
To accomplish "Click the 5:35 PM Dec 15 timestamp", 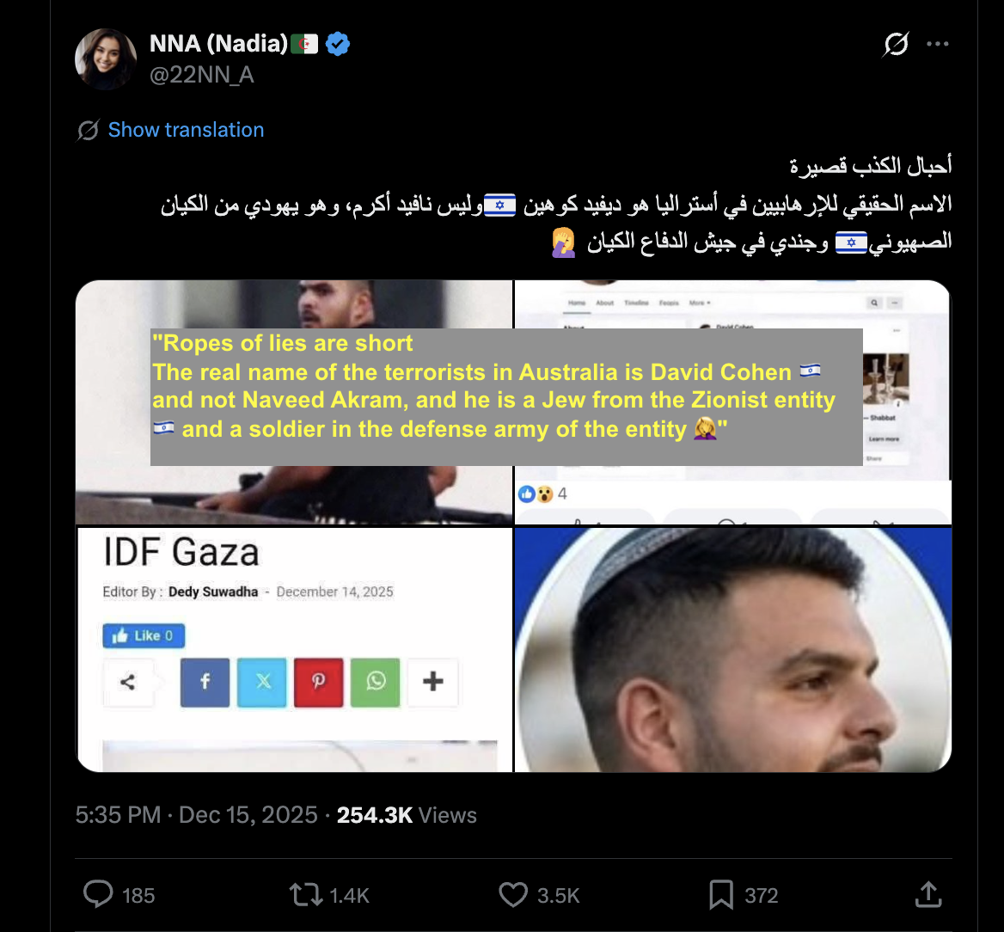I will 197,815.
